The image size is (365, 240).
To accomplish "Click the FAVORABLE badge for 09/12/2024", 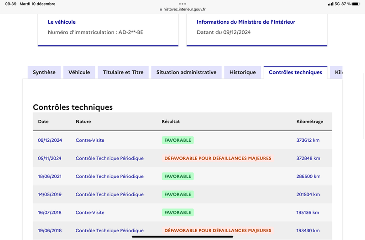I will [x=178, y=140].
